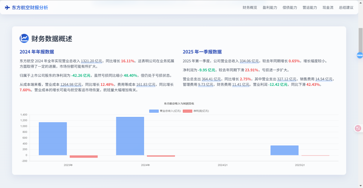Click the red 0.65% figure

294,61
